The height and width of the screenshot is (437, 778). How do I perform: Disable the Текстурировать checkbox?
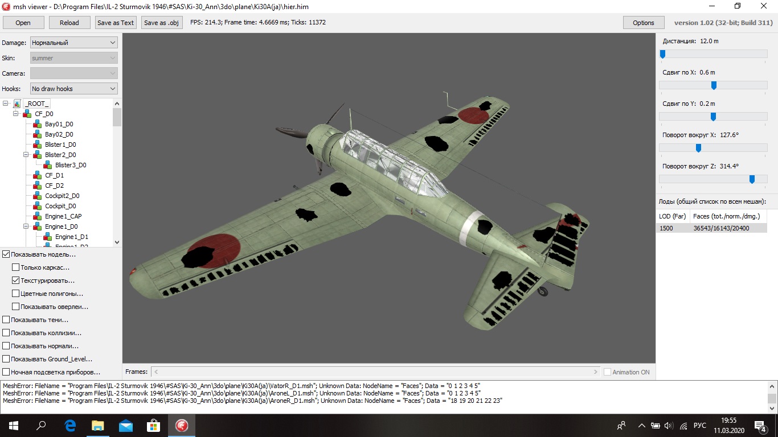point(16,281)
